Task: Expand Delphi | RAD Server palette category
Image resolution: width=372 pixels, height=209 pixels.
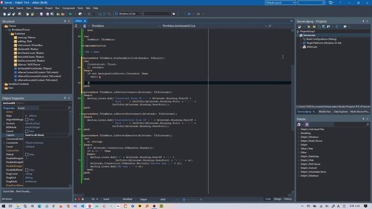Action: (x=298, y=164)
